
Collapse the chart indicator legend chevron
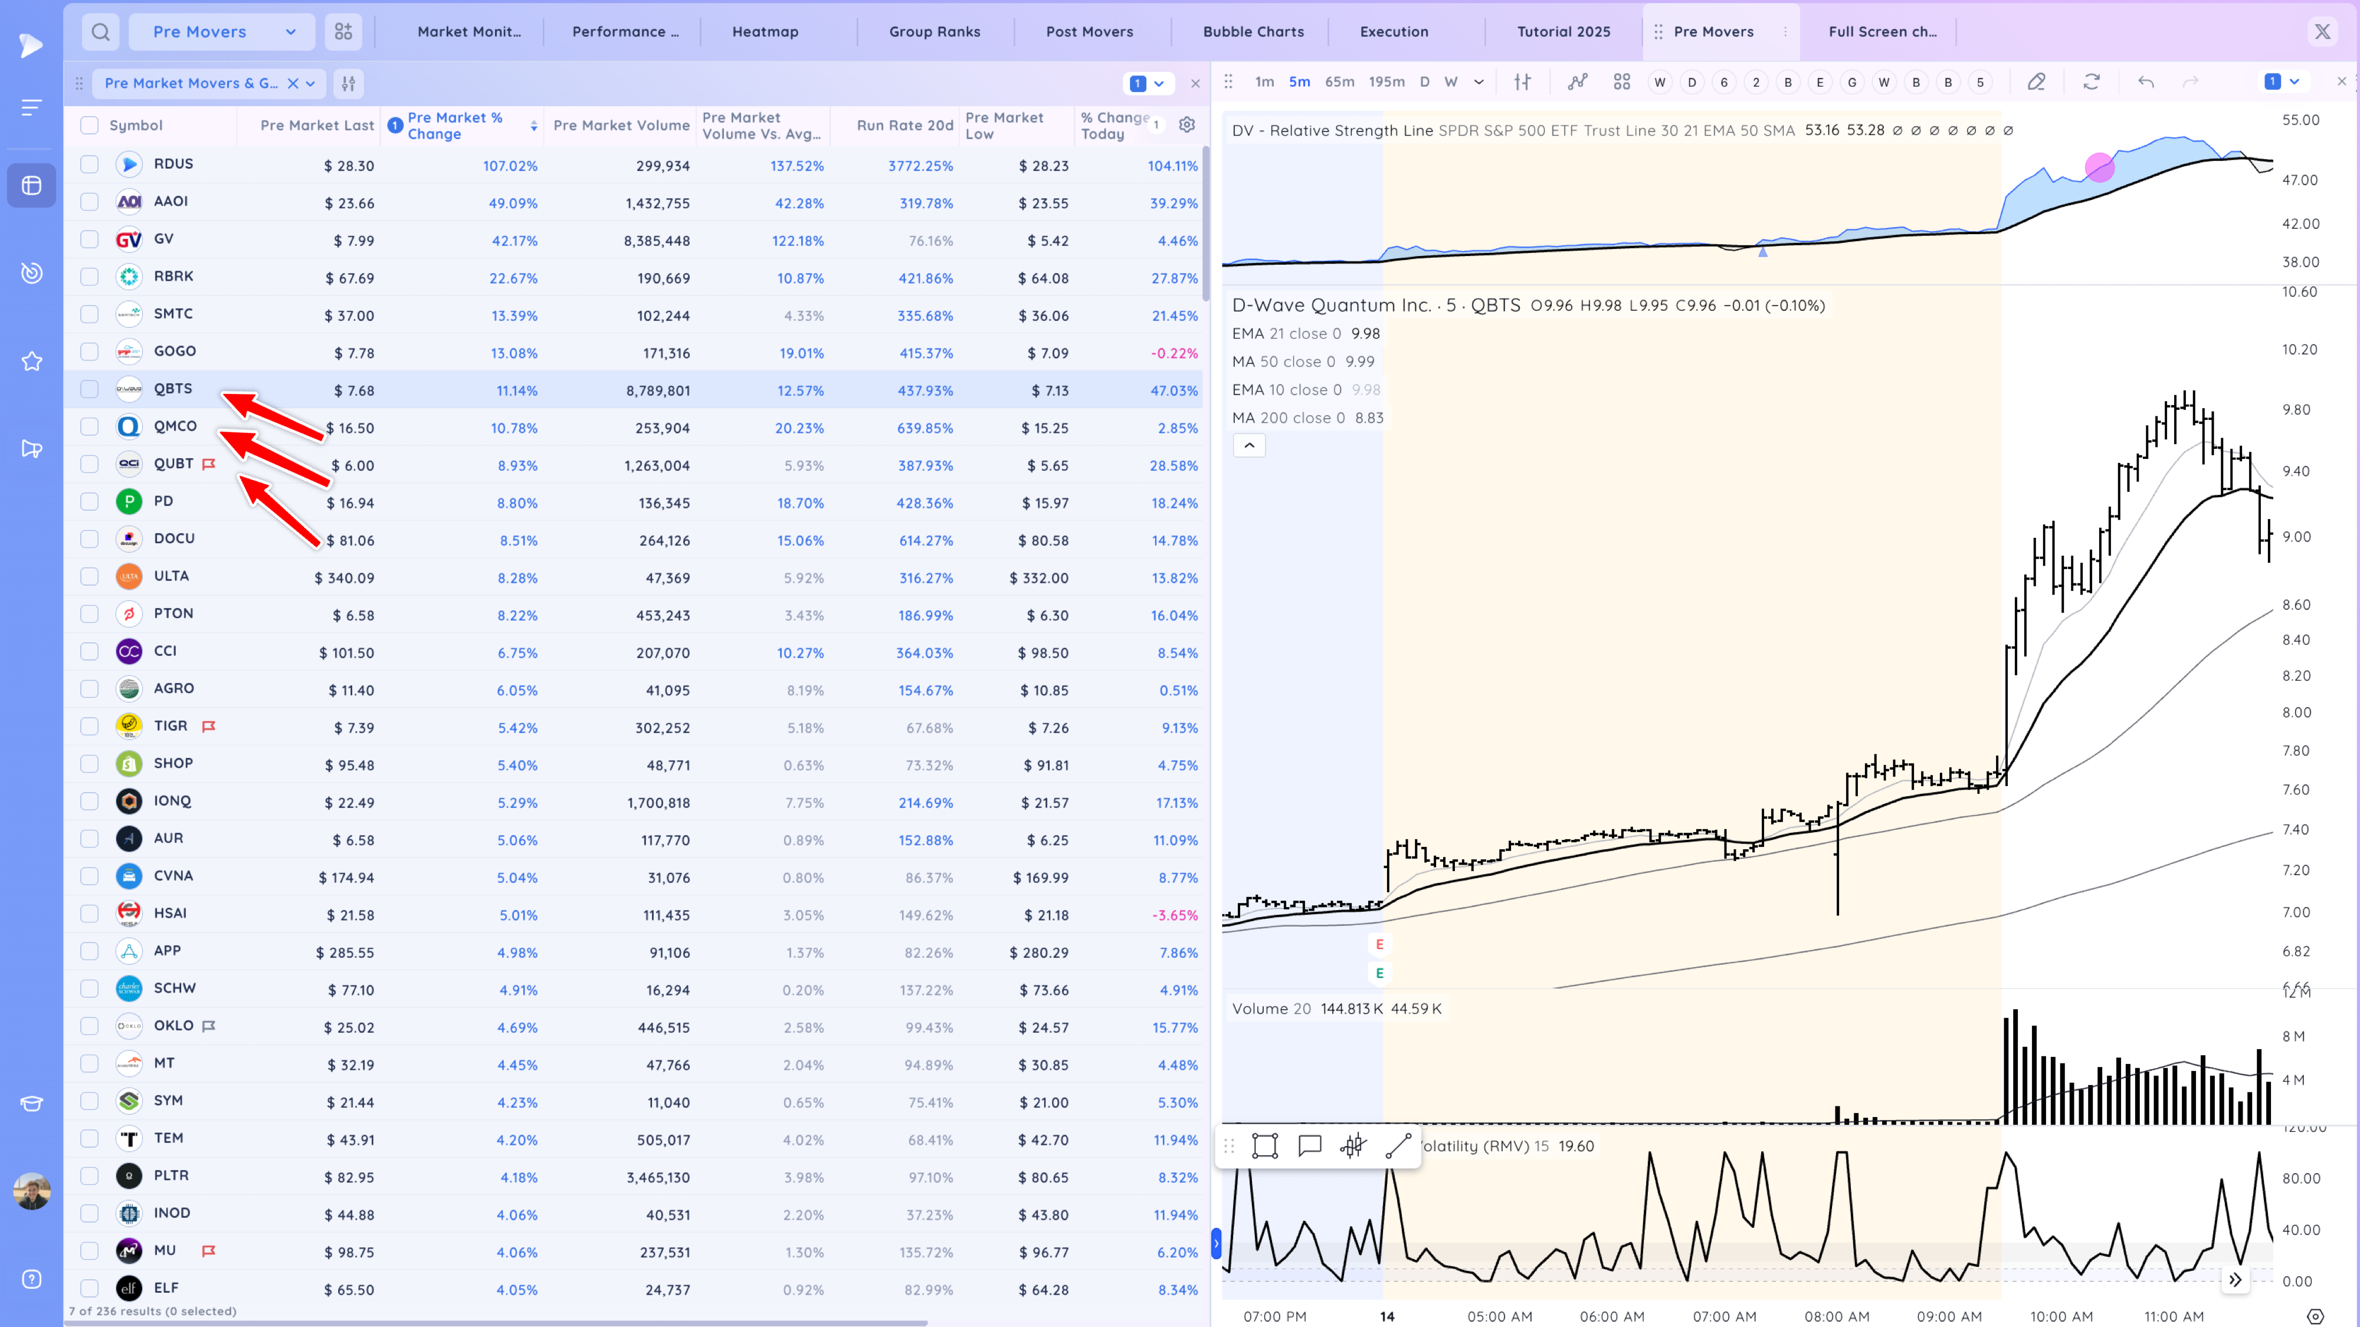click(x=1250, y=445)
